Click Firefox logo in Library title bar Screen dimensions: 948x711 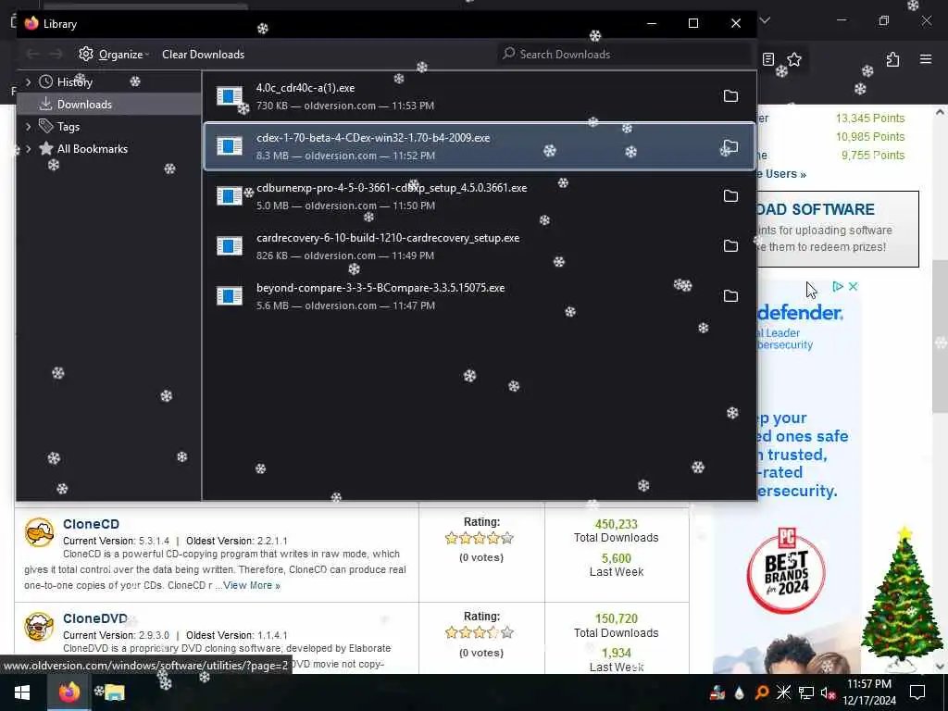[31, 23]
